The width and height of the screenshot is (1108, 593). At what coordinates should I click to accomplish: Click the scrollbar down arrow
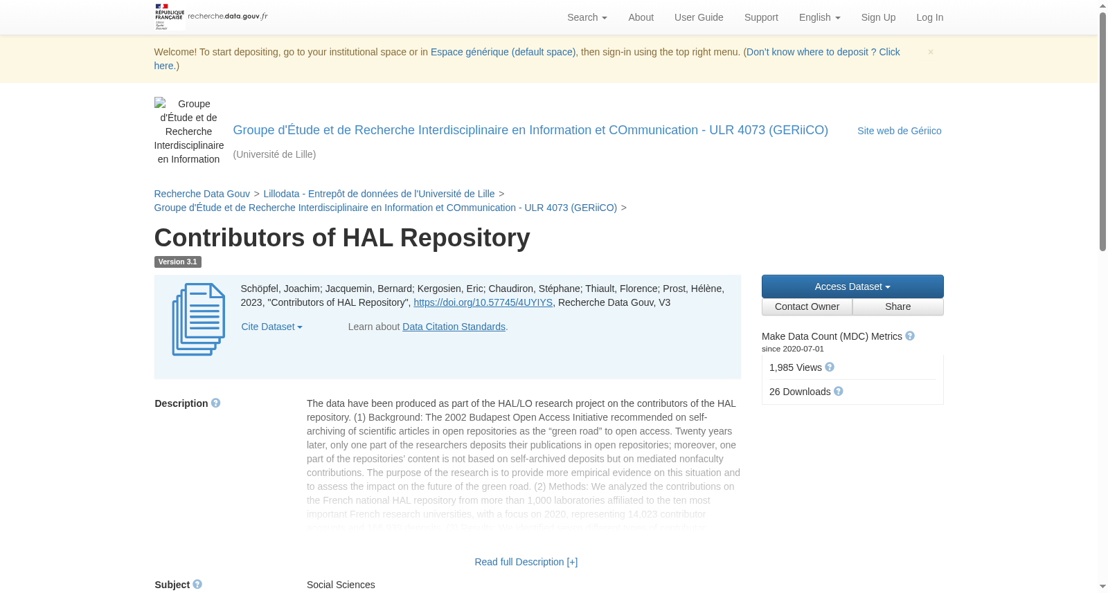(1102, 587)
